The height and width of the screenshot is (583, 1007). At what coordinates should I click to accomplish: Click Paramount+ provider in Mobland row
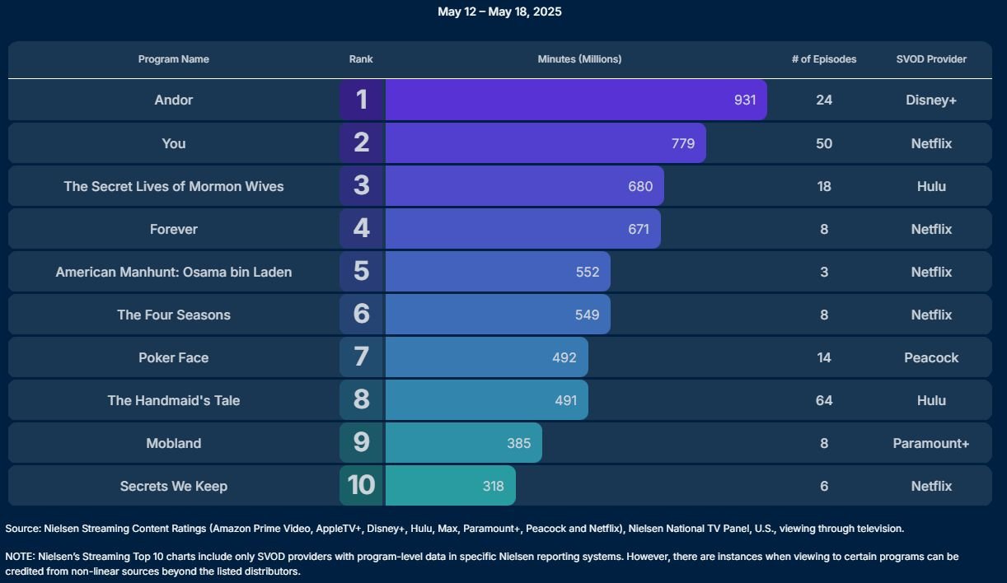(x=931, y=443)
